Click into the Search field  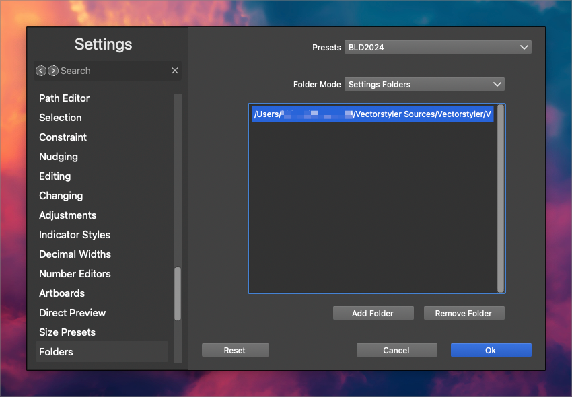pyautogui.click(x=111, y=71)
